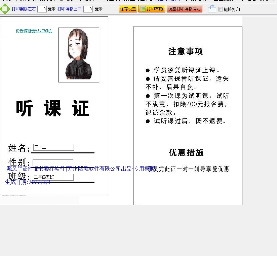Screen dimensions: 277x256
Task: Focus the 打印偏移左右 millimeter input
Action: click(42, 9)
